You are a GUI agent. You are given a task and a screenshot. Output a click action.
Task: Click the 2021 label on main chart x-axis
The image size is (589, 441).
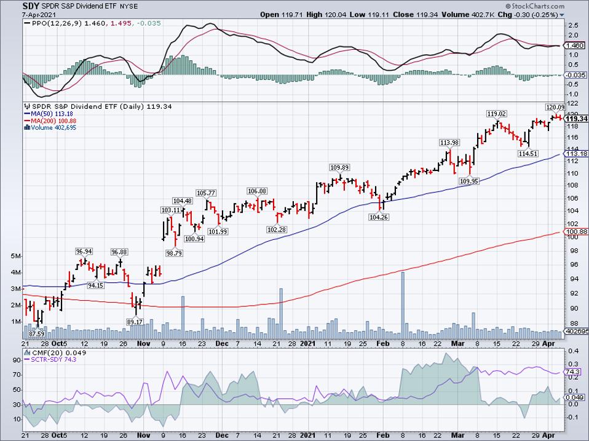(x=307, y=343)
